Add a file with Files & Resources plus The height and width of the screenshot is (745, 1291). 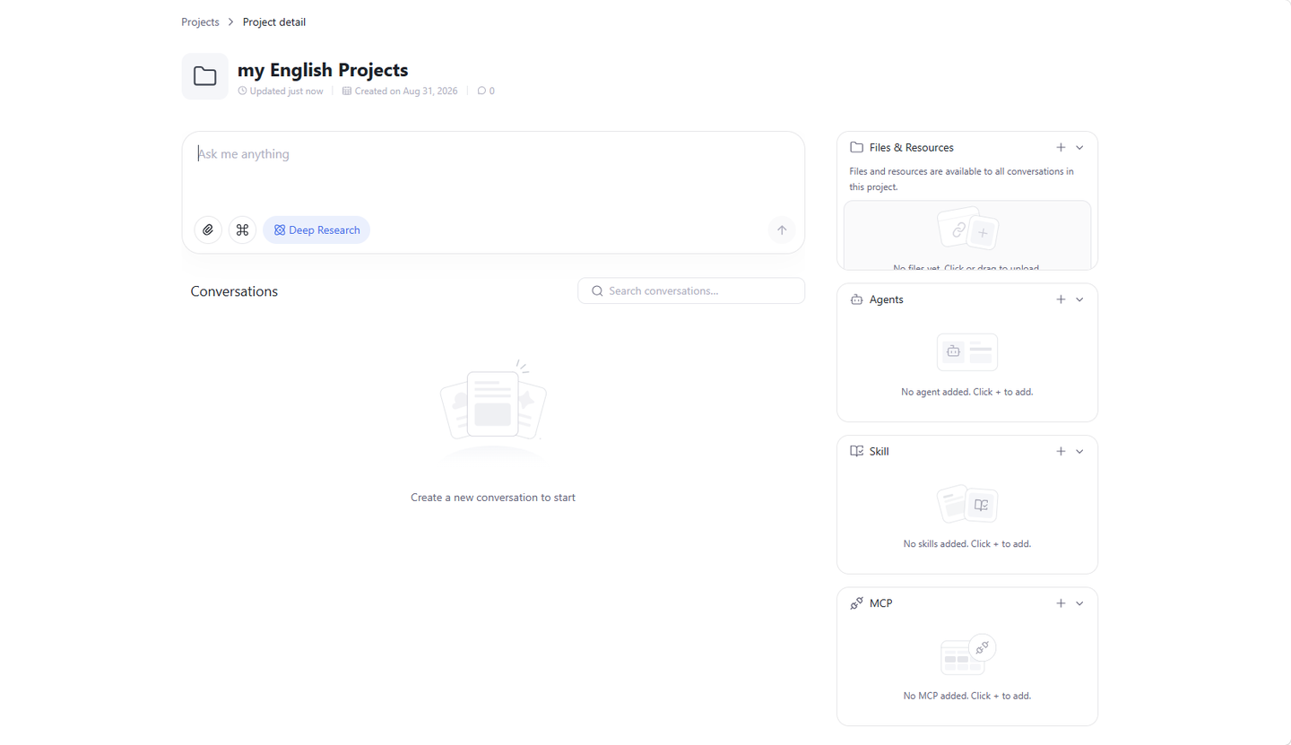click(1061, 147)
